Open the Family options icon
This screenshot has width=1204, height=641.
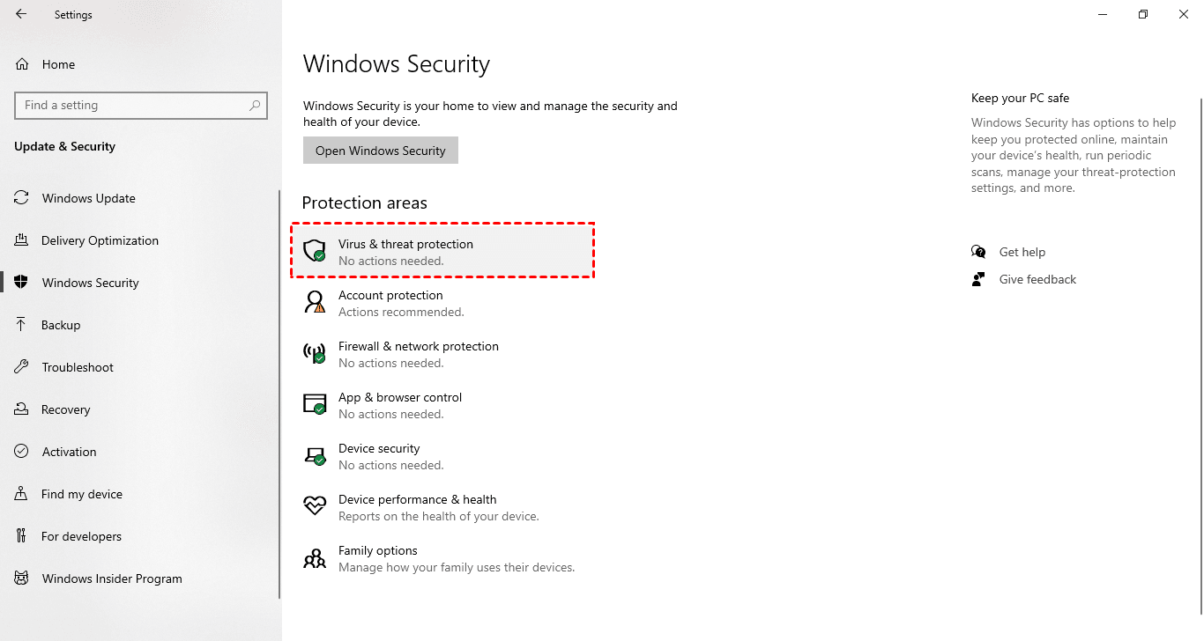point(315,557)
